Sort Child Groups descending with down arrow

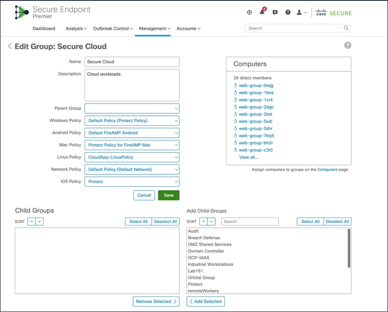[40, 222]
